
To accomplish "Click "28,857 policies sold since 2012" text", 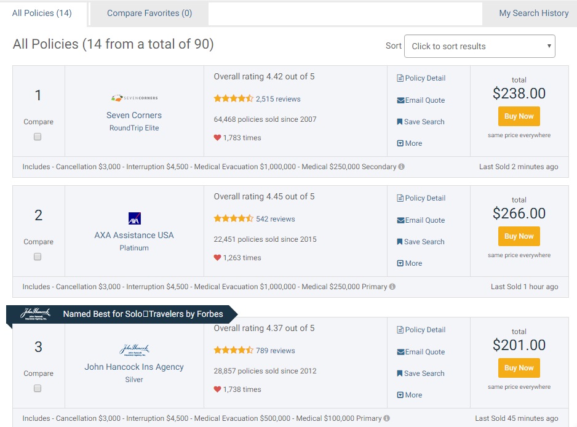I will click(x=265, y=371).
